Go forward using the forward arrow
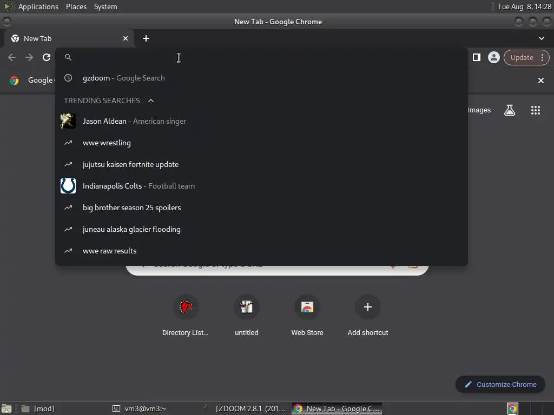The width and height of the screenshot is (554, 415). [29, 57]
